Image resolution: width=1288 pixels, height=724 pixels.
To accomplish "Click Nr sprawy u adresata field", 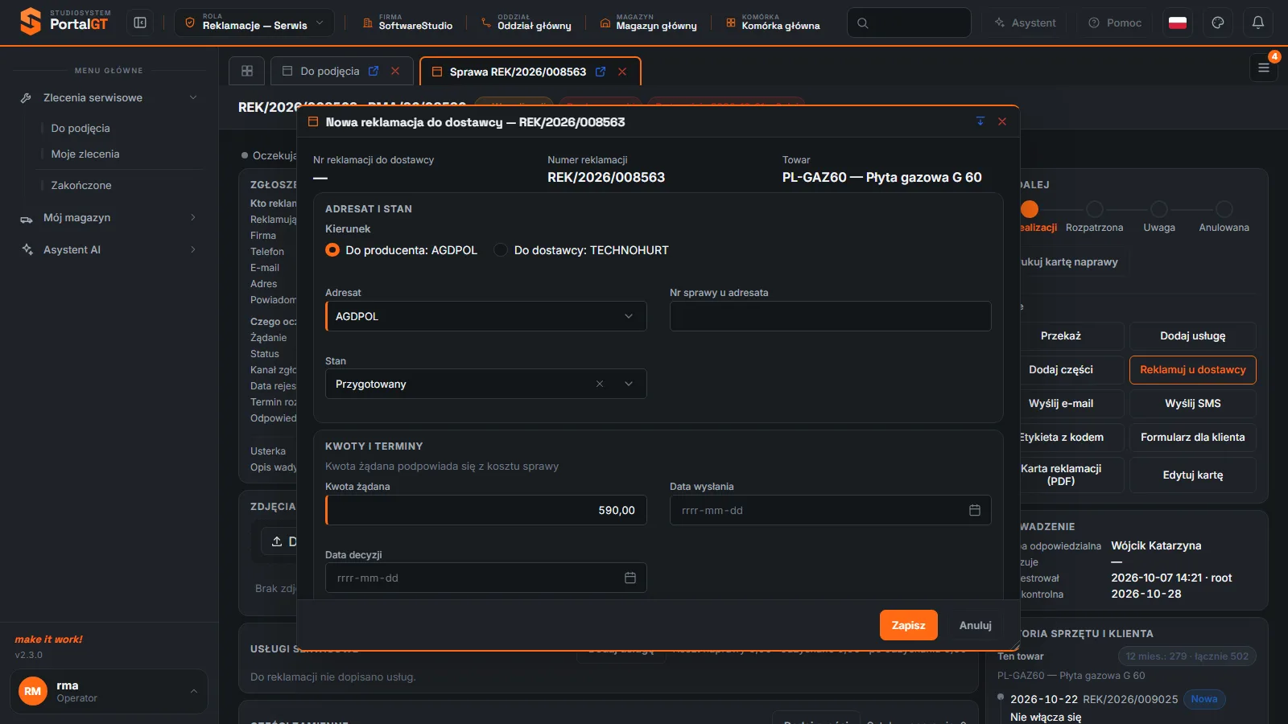I will point(831,316).
